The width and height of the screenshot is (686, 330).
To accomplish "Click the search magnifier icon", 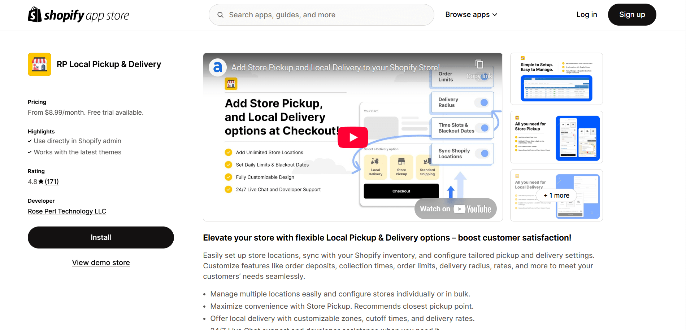I will pos(220,15).
